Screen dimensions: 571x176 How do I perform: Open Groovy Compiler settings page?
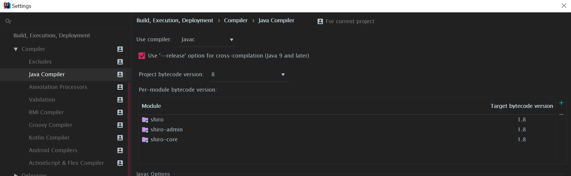(x=50, y=125)
